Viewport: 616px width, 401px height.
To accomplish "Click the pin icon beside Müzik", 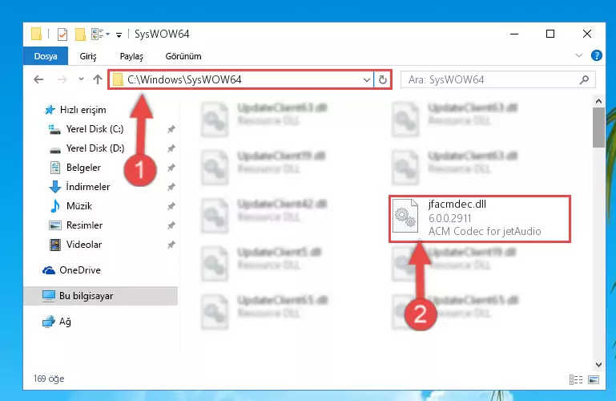I will click(171, 206).
